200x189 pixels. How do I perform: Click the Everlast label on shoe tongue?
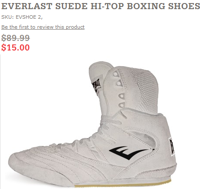[x=96, y=86]
